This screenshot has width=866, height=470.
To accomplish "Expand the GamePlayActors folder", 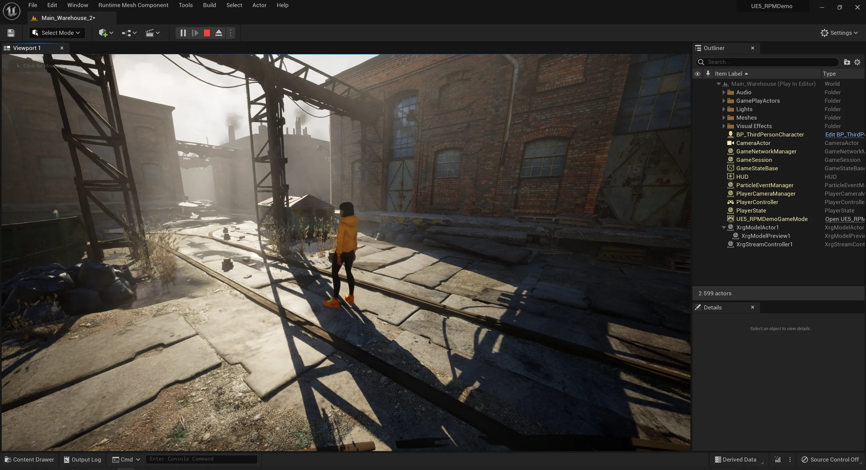I will pos(724,101).
